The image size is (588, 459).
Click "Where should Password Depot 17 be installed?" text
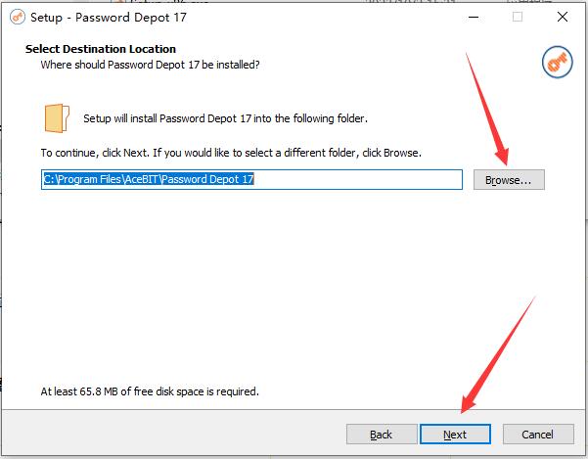coord(150,65)
